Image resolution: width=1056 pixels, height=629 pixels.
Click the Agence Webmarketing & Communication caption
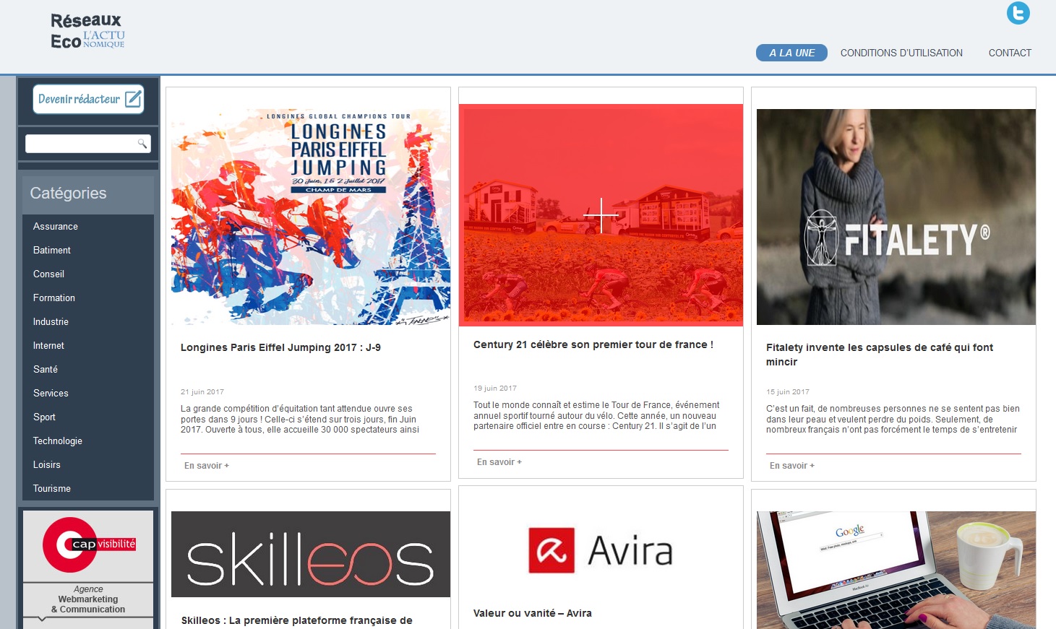[x=88, y=599]
